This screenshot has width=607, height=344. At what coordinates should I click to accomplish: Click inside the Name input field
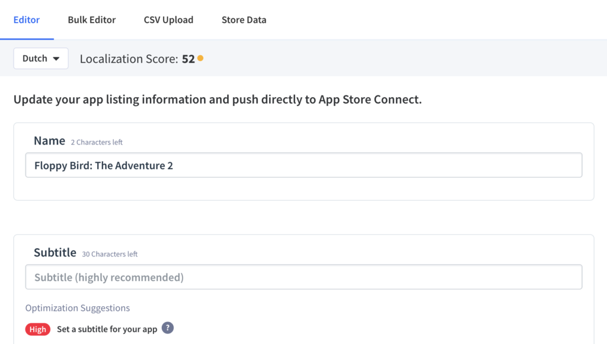[304, 165]
